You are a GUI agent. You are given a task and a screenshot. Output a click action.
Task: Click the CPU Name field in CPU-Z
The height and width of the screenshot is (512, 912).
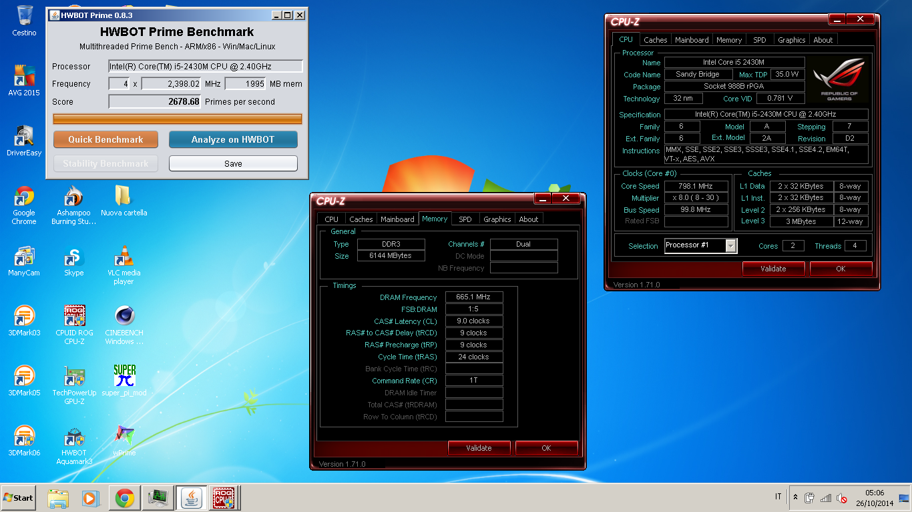click(x=734, y=62)
